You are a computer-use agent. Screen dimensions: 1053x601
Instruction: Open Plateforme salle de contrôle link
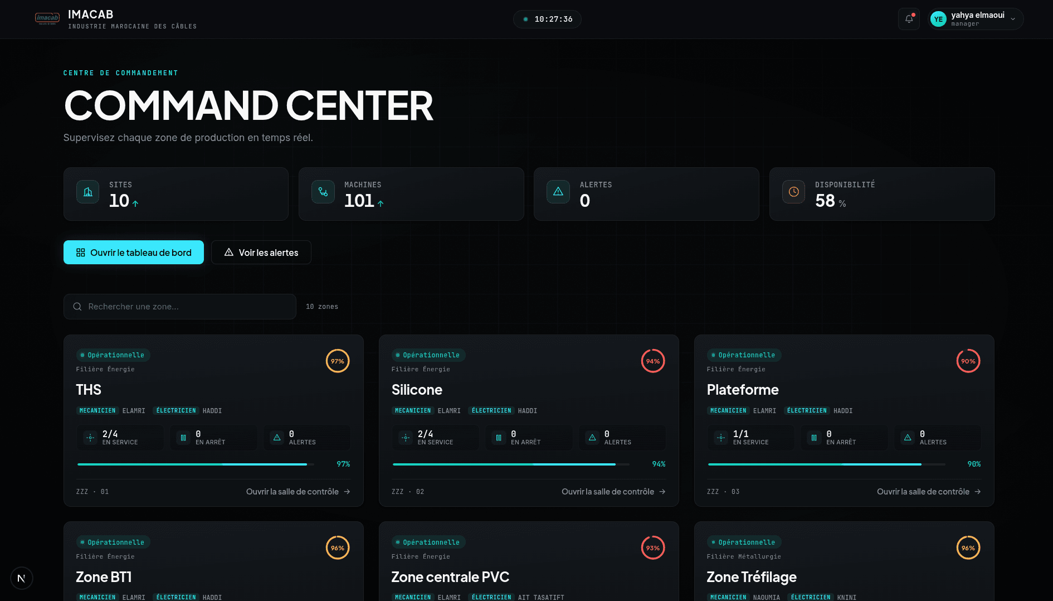point(929,492)
